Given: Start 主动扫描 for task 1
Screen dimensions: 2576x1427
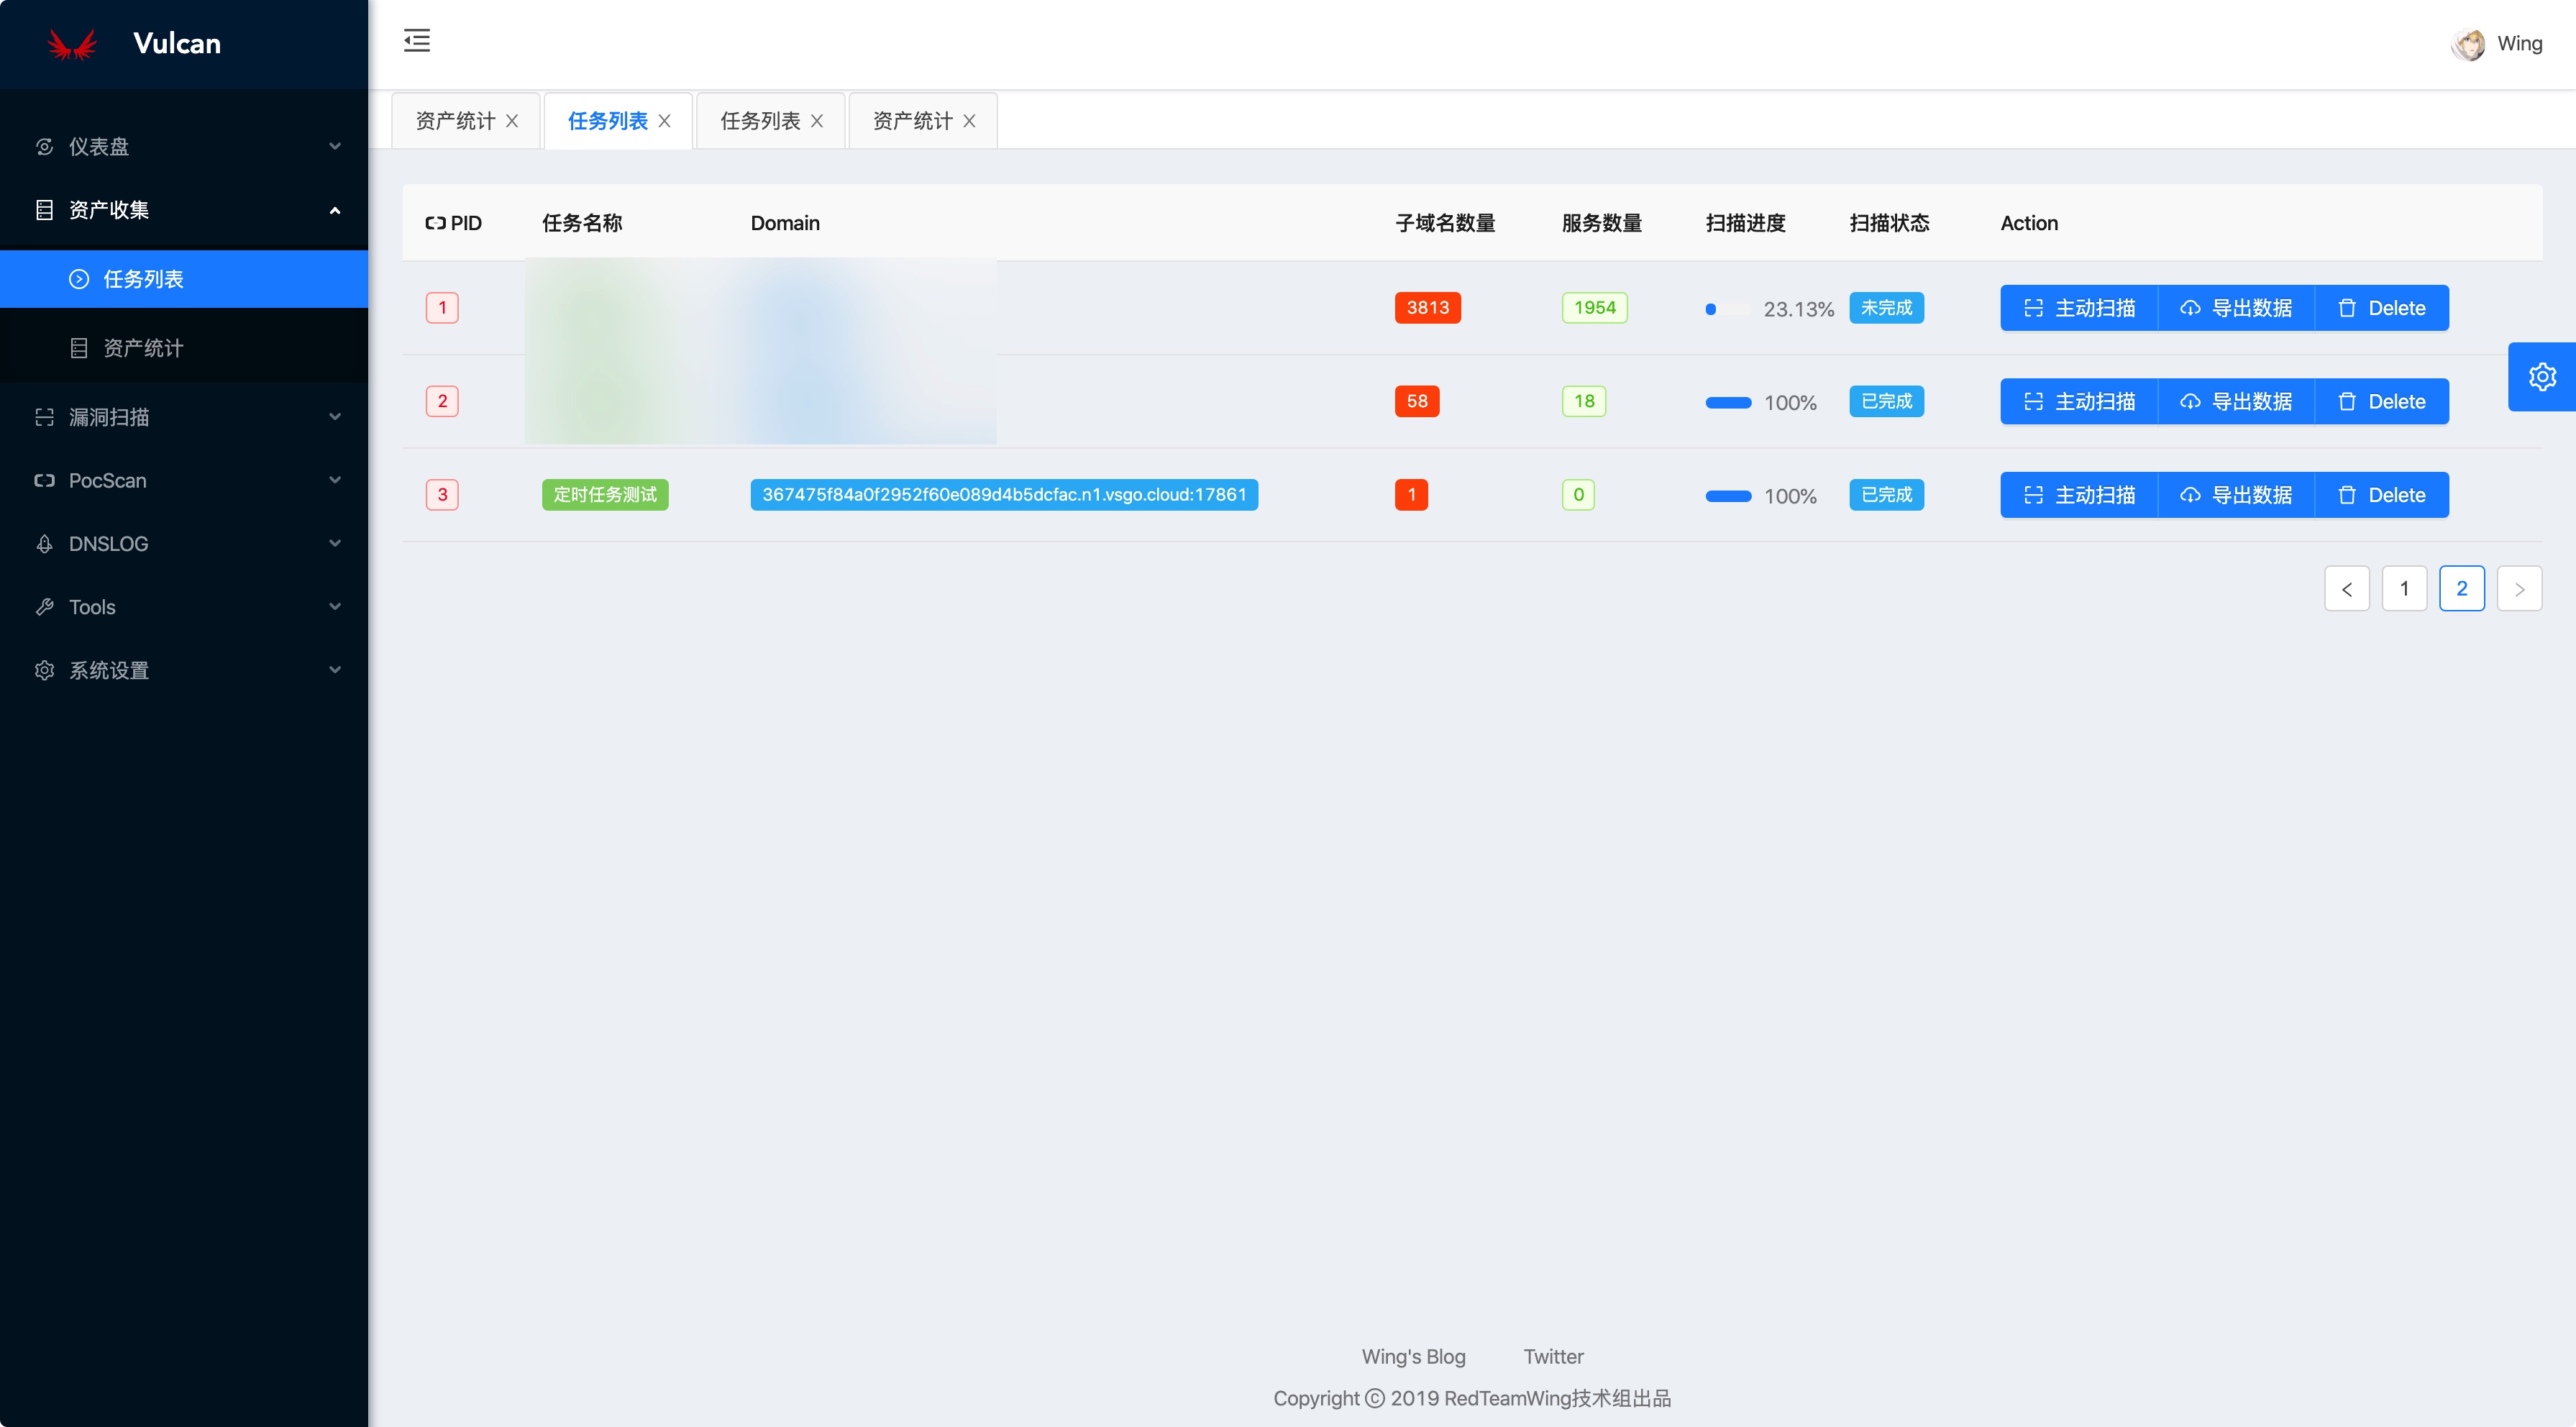Looking at the screenshot, I should click(2079, 308).
